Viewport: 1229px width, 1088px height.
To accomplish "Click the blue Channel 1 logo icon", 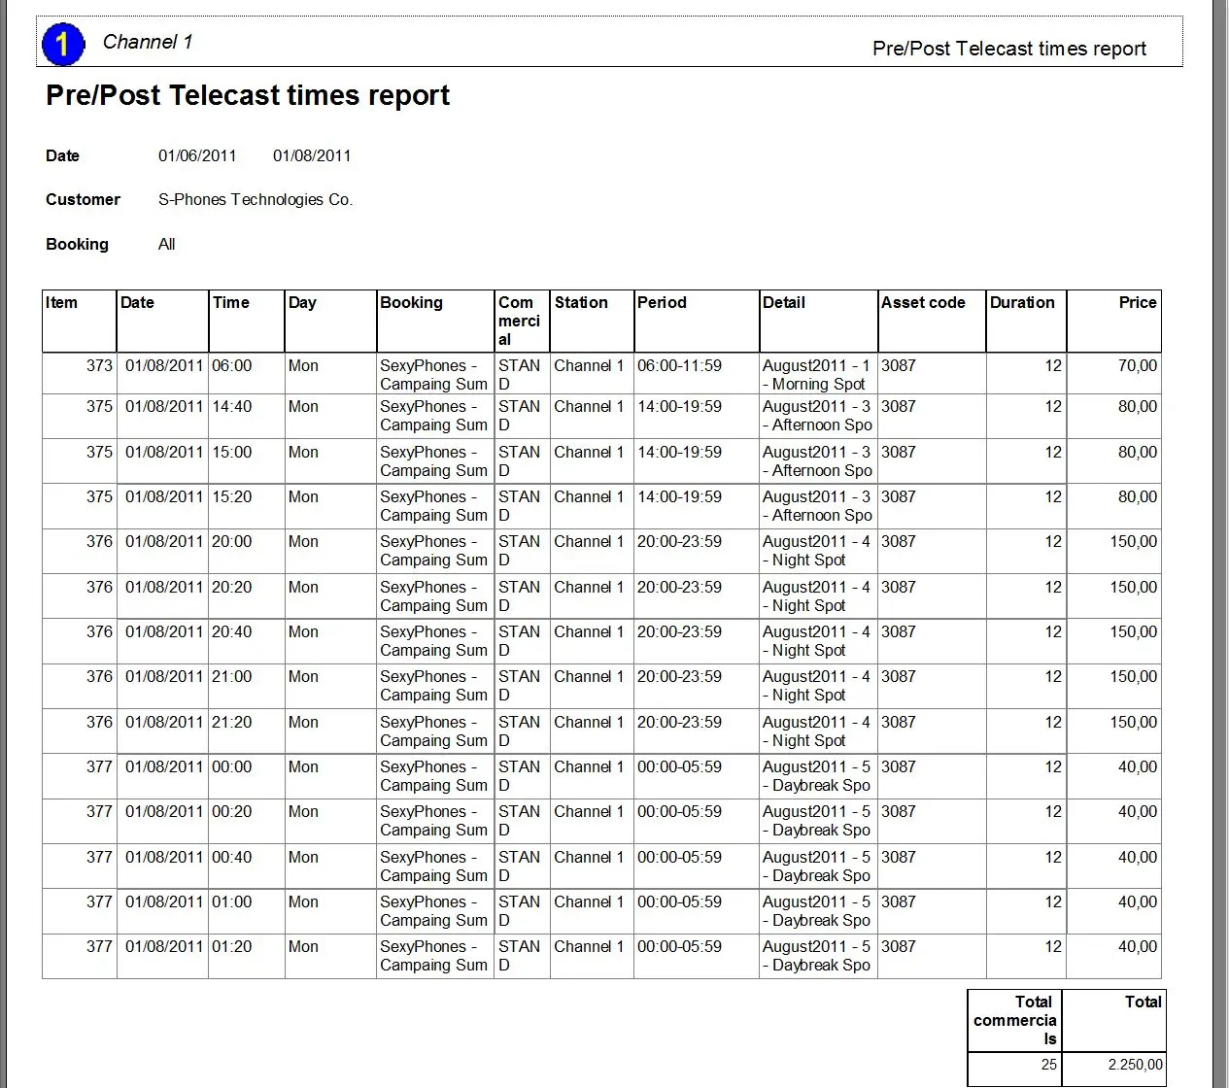I will 63,44.
